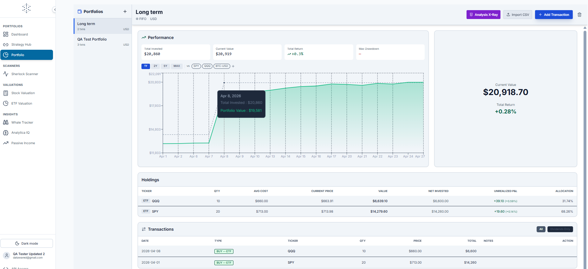The width and height of the screenshot is (588, 269).
Task: Select the 5Y time range
Action: [166, 66]
